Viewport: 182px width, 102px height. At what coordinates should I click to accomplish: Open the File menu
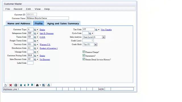(x=8, y=9)
